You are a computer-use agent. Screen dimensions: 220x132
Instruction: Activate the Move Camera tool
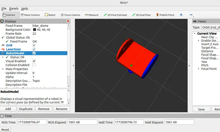(30, 15)
